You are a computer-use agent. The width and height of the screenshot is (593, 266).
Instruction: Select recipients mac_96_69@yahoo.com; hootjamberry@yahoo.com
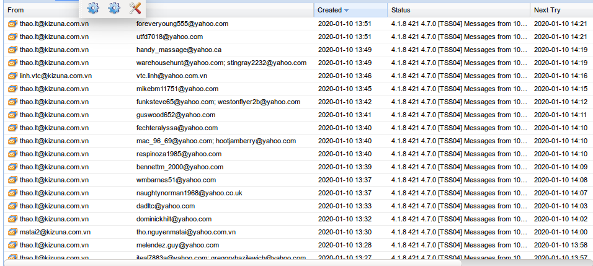coord(216,141)
